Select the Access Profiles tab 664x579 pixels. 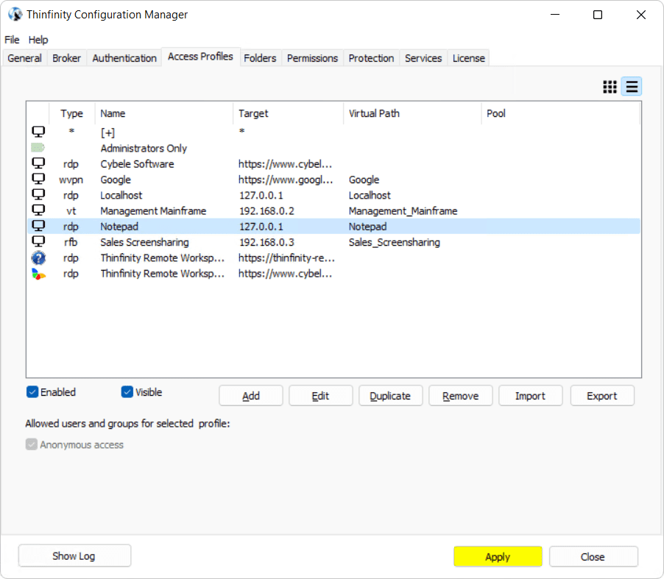coord(200,57)
